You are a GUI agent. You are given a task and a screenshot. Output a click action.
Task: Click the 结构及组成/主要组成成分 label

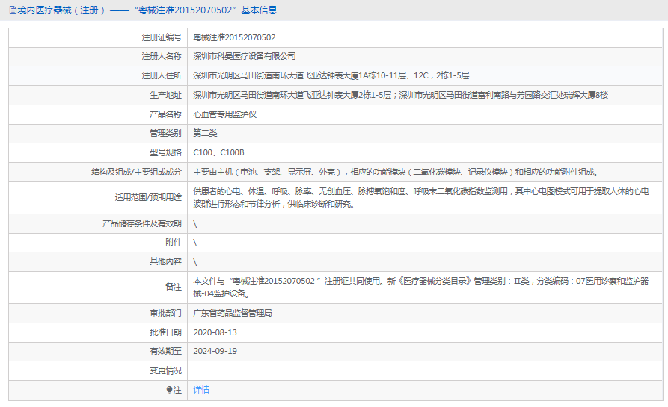point(136,172)
